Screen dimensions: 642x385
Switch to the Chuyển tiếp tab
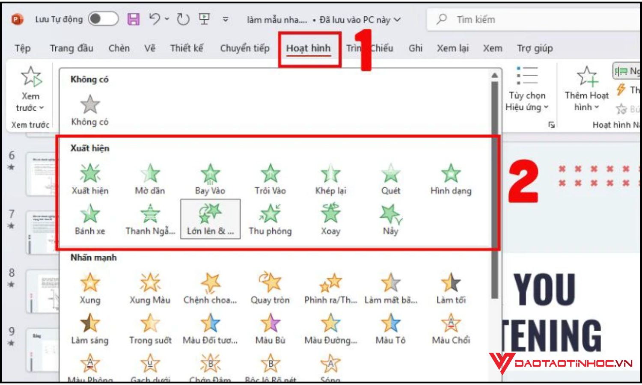click(x=245, y=48)
